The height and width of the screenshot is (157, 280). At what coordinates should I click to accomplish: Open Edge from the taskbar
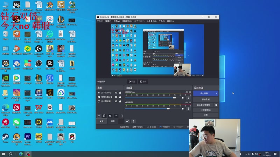21,154
